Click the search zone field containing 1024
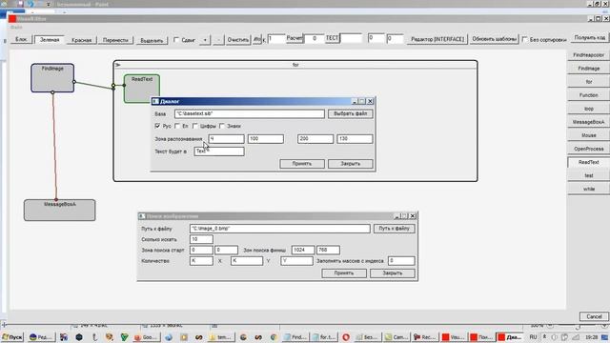 [x=303, y=250]
